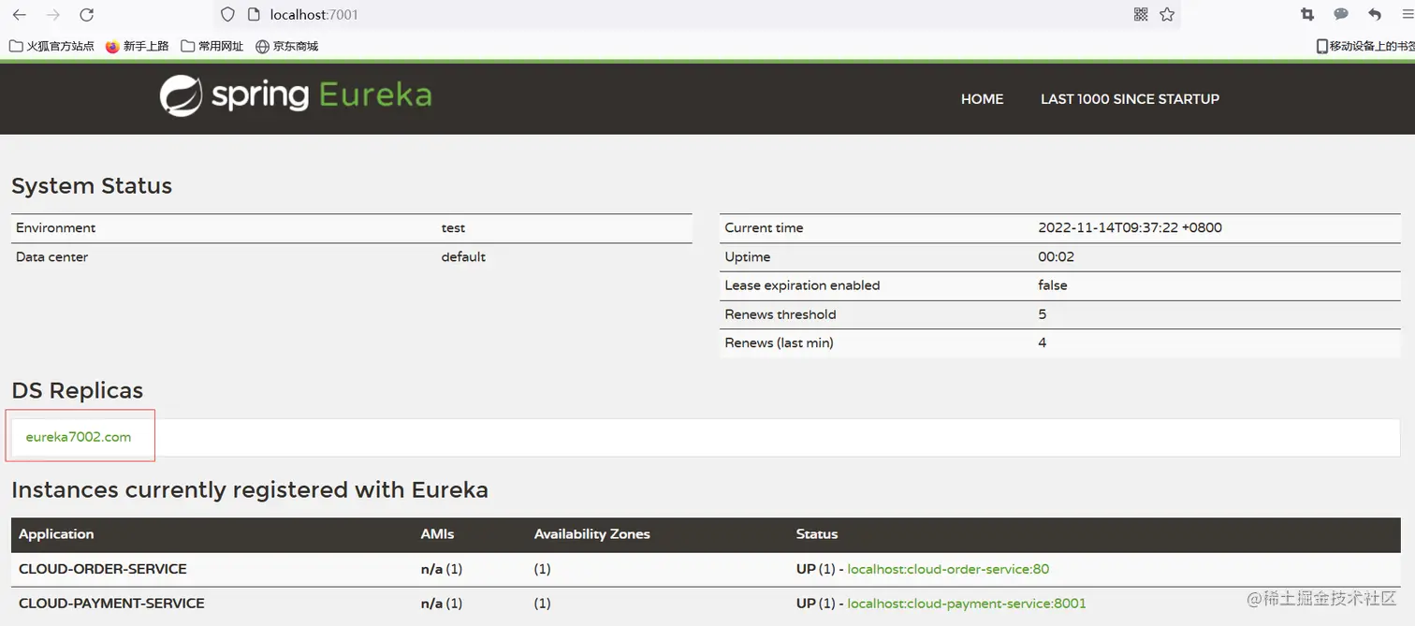Viewport: 1415px width, 626px height.
Task: Click the Environment label
Action: pos(55,228)
